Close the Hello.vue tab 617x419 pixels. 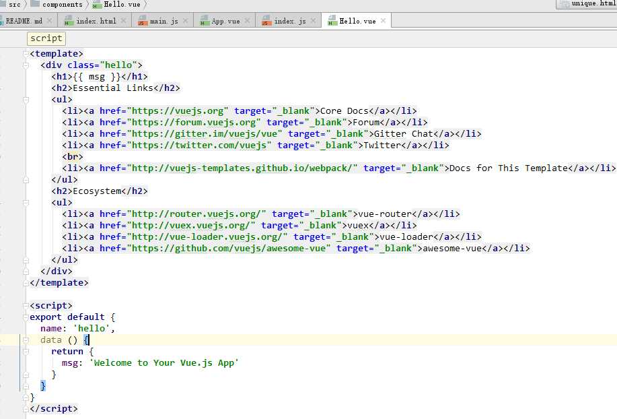pos(383,20)
